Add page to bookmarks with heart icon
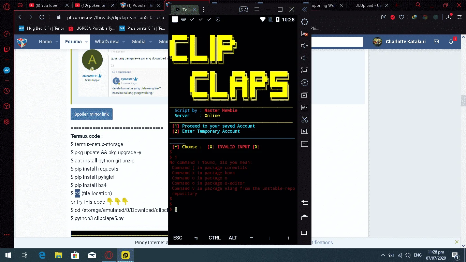This screenshot has width=466, height=262. [x=402, y=17]
